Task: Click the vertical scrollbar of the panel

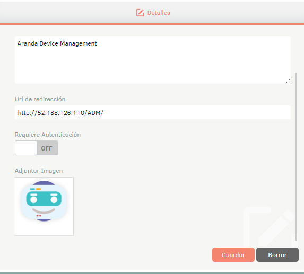Action: (x=296, y=157)
